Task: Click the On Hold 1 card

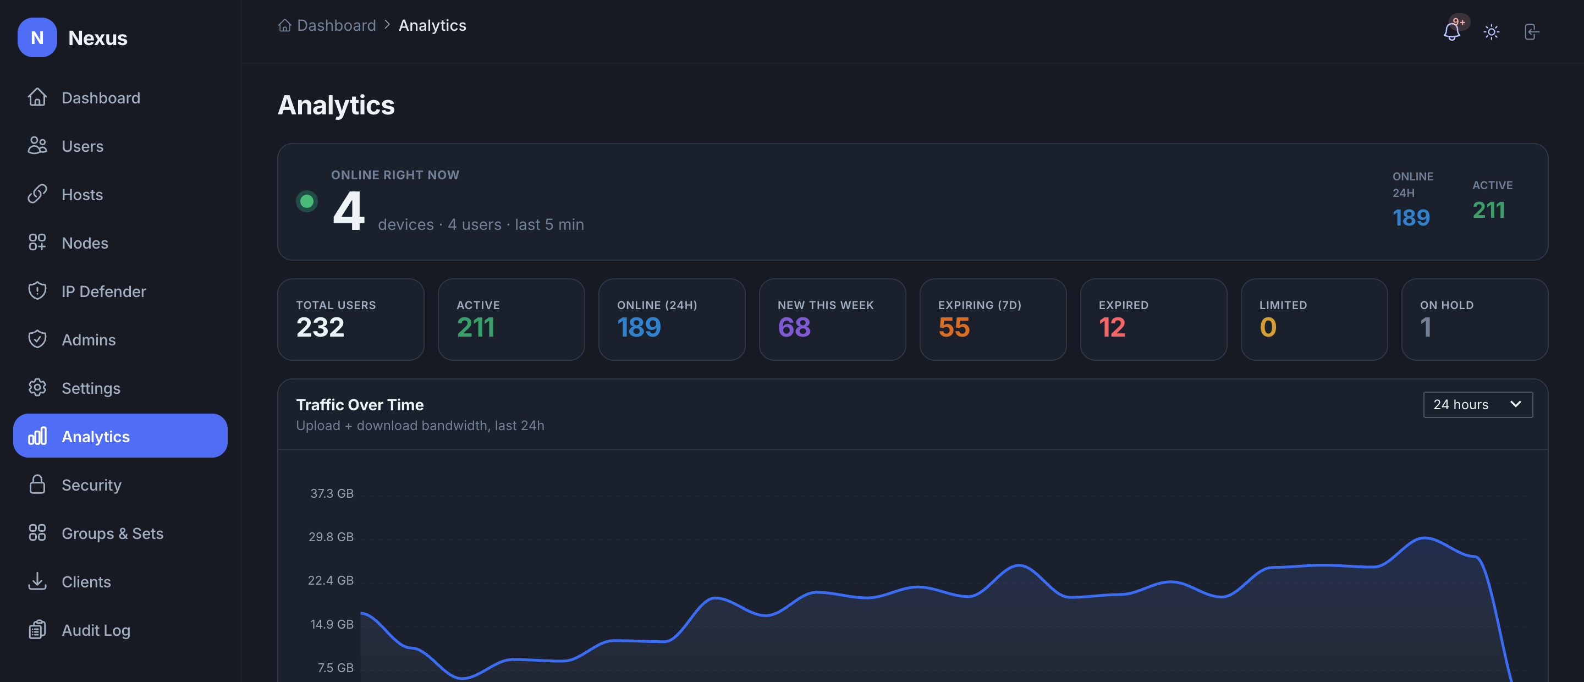Action: pyautogui.click(x=1475, y=319)
